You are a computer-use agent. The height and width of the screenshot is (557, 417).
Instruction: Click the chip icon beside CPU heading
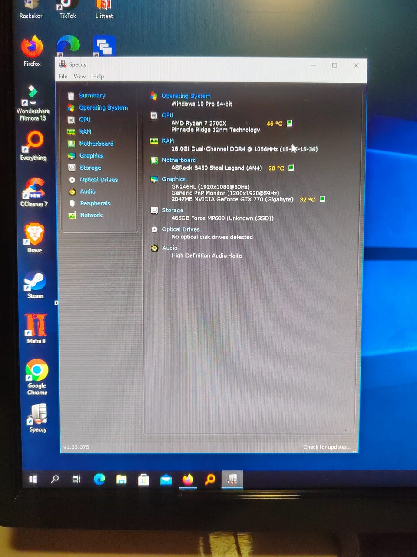coord(154,115)
